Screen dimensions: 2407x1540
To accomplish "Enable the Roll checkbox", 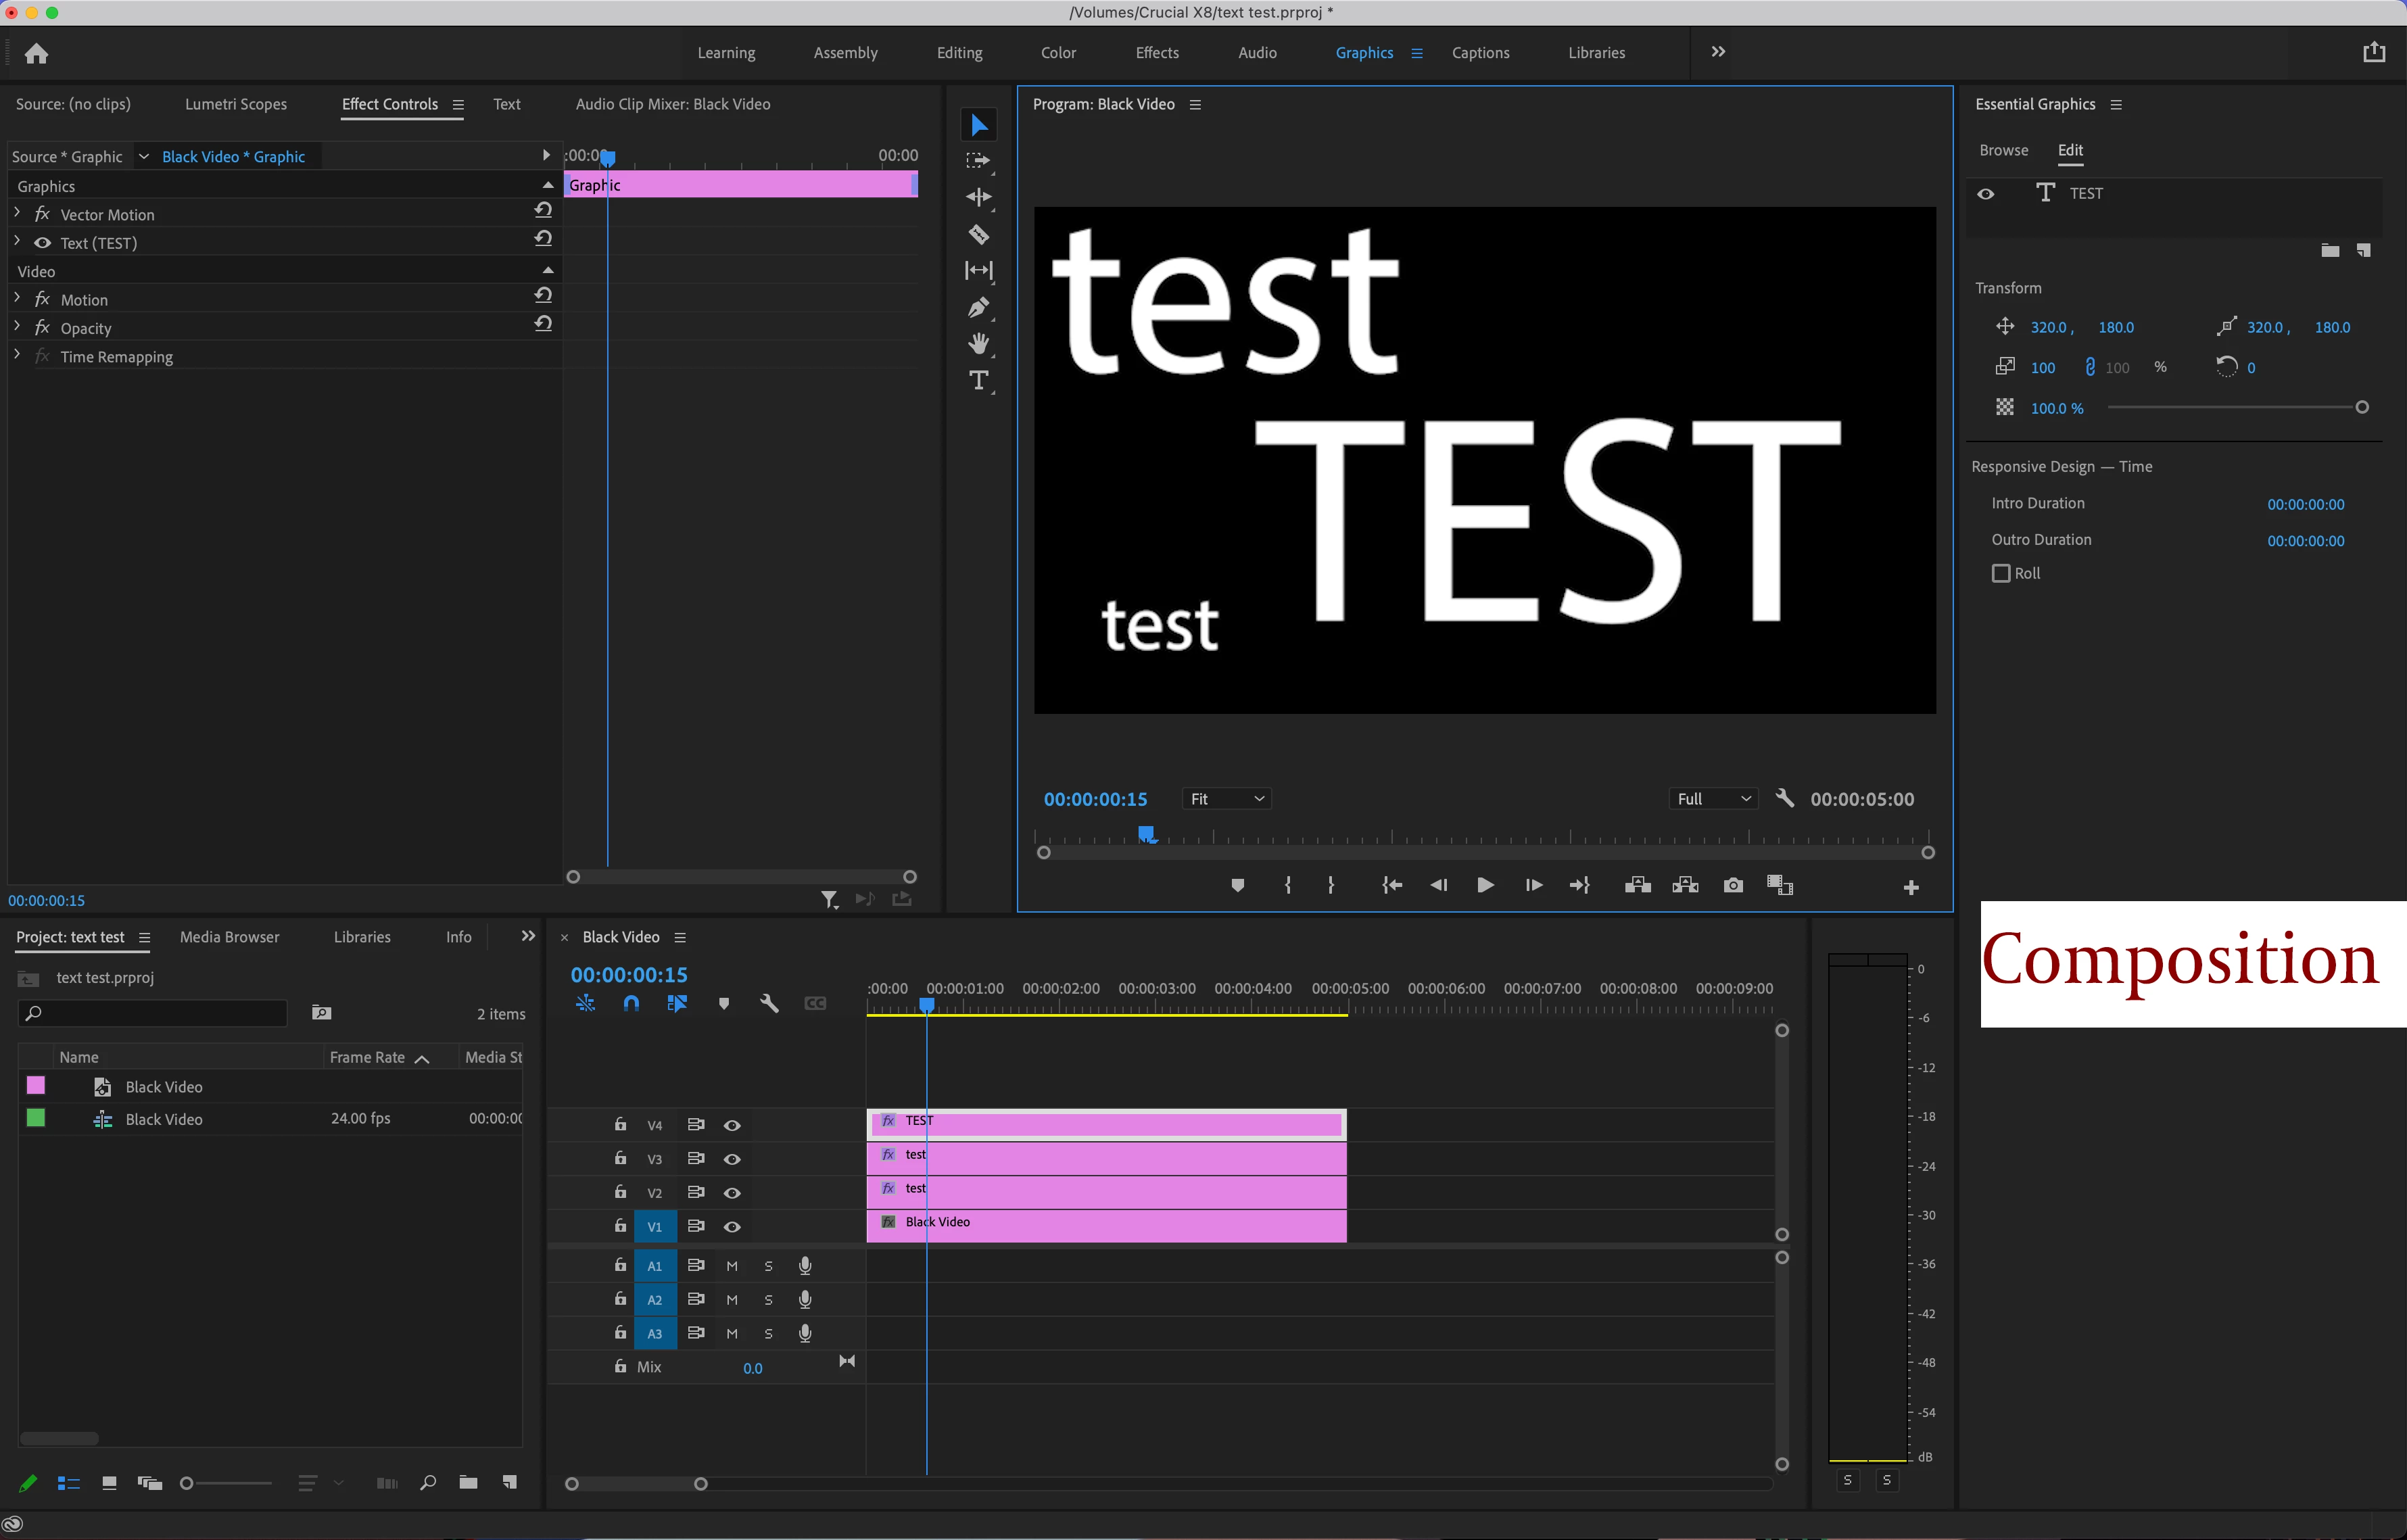I will [x=2001, y=573].
